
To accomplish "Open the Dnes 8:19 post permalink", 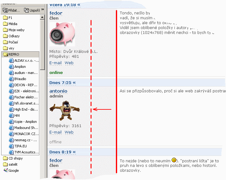I will [x=63, y=152].
